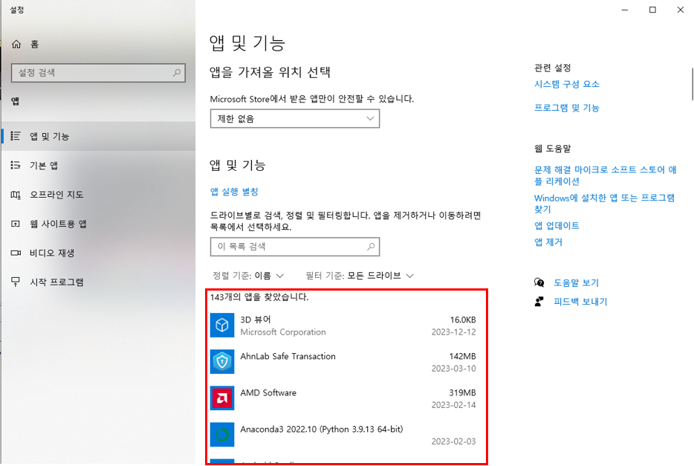Click the Anaconda3 app icon
The width and height of the screenshot is (694, 466).
tap(222, 435)
